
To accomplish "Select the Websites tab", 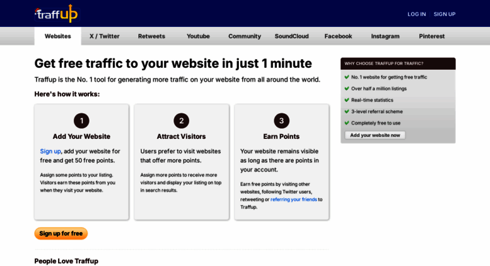I will pos(58,36).
